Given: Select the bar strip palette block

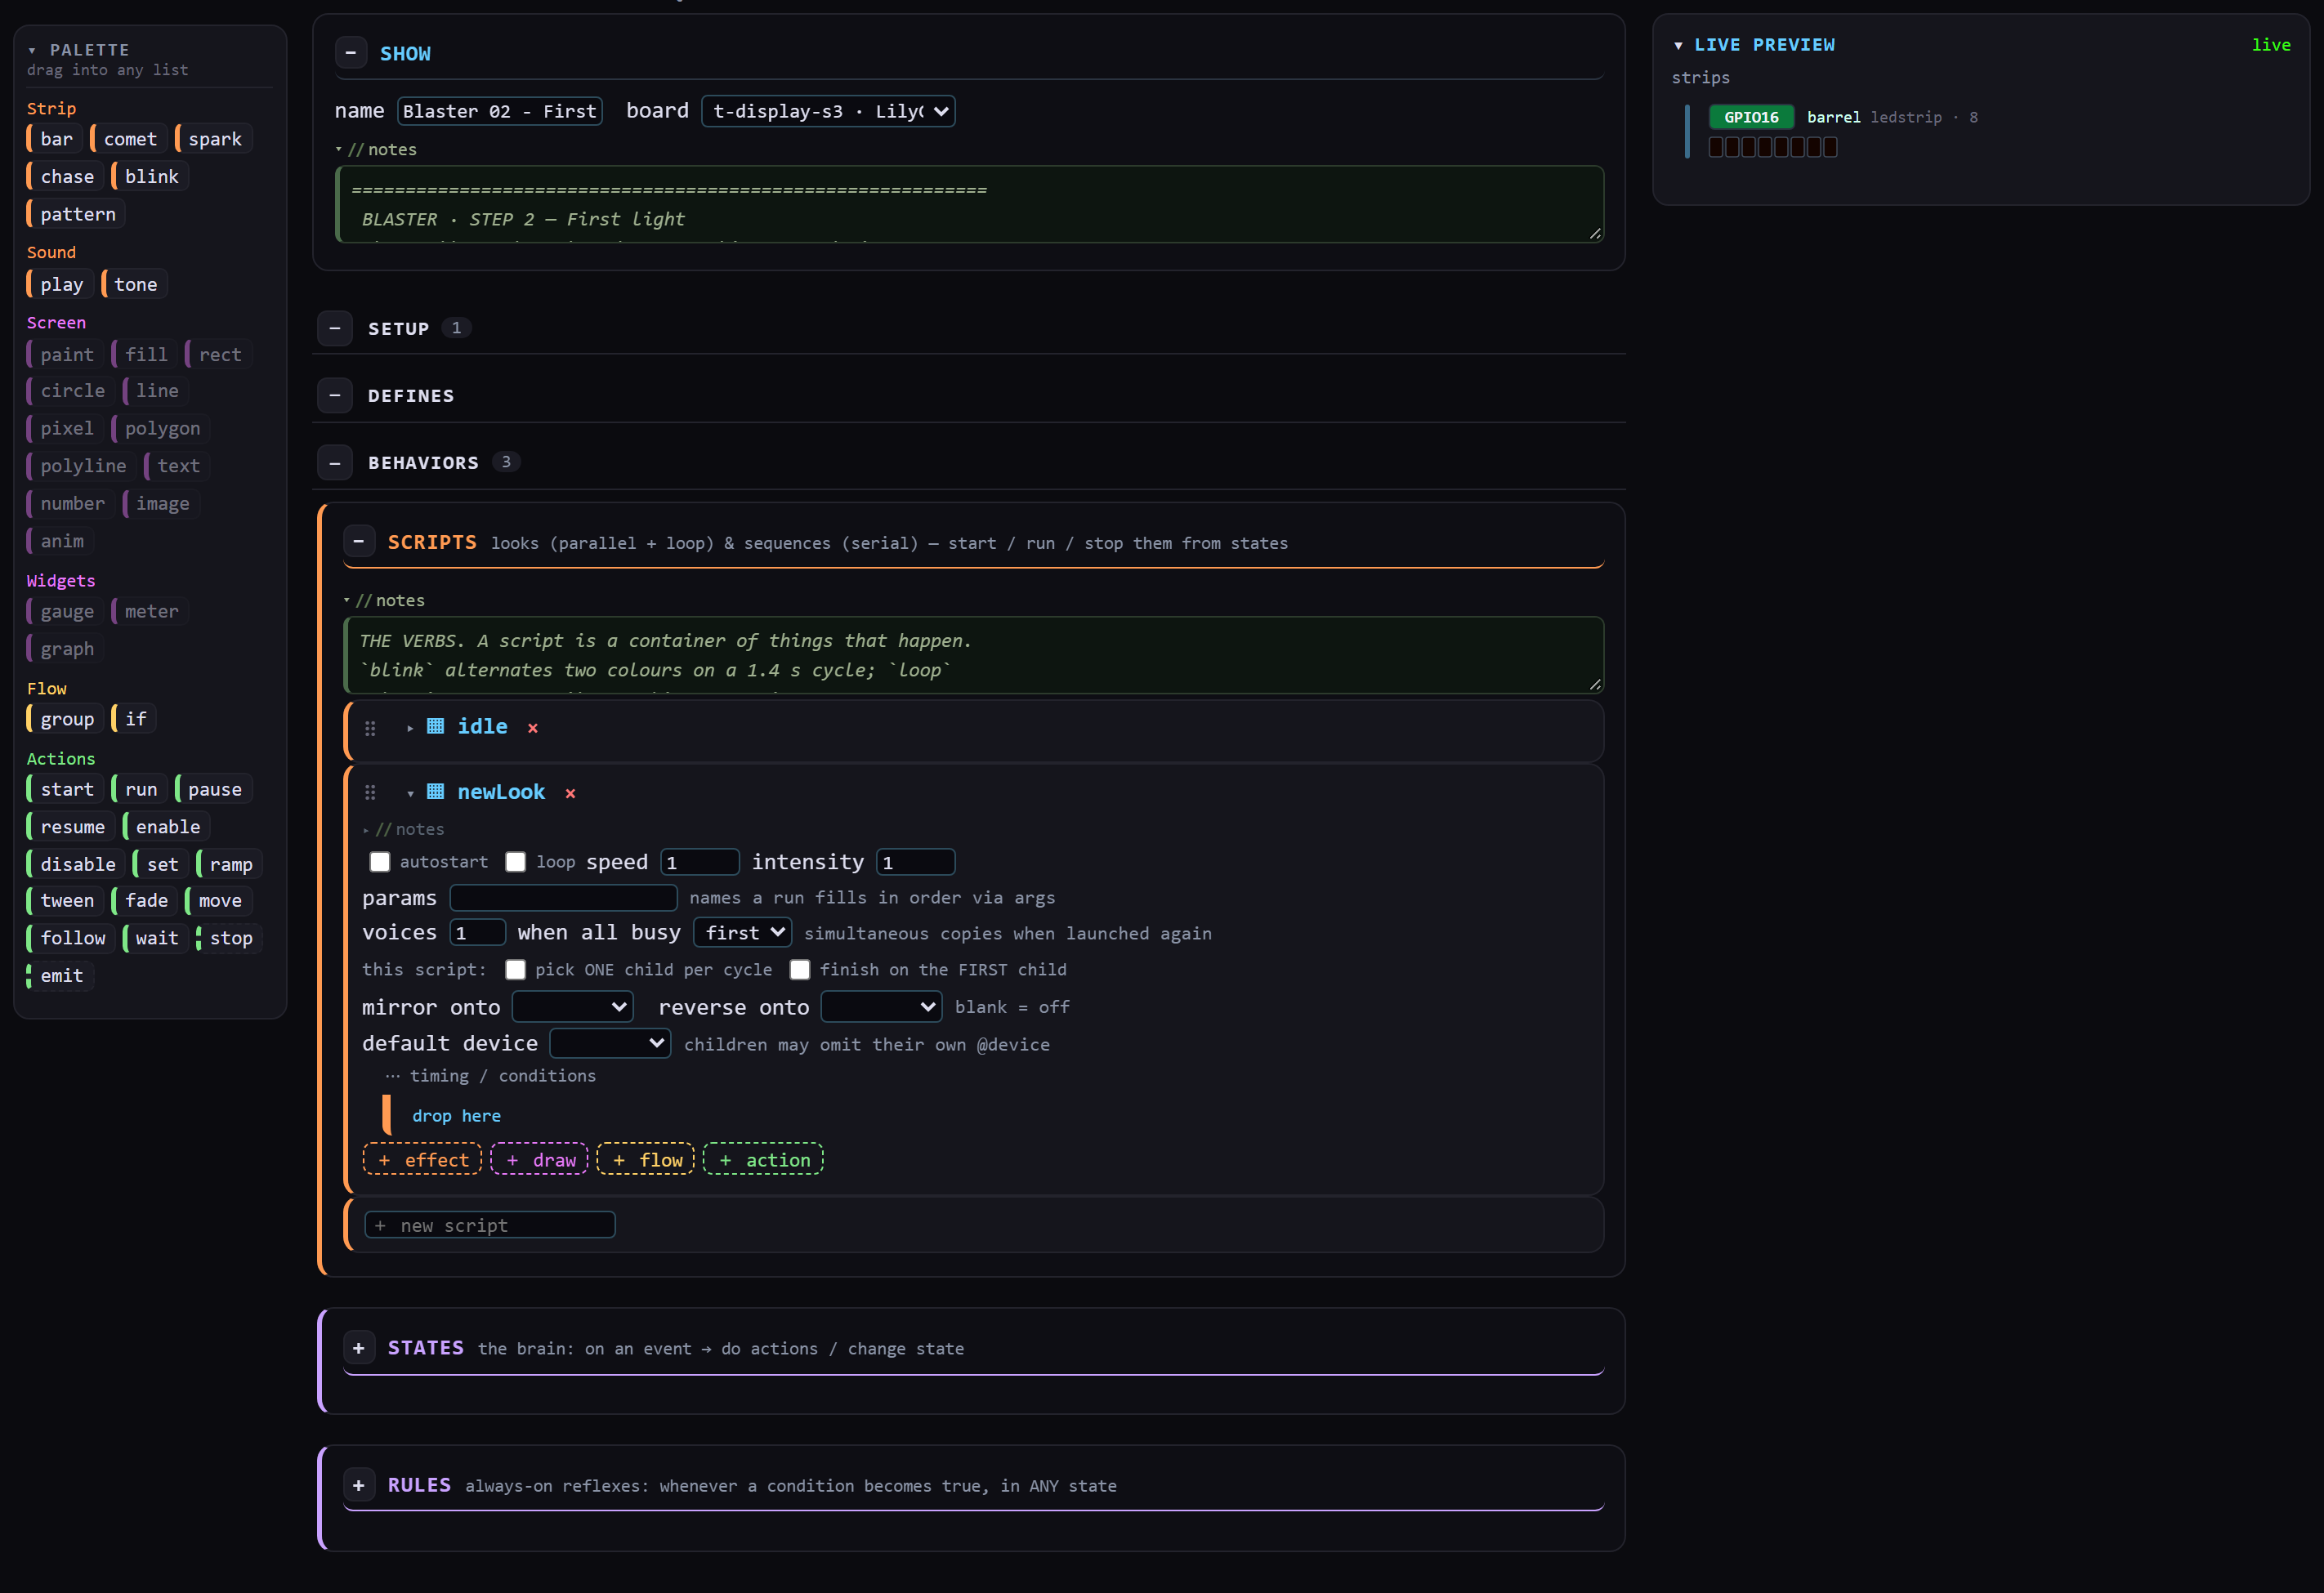Looking at the screenshot, I should coord(54,139).
